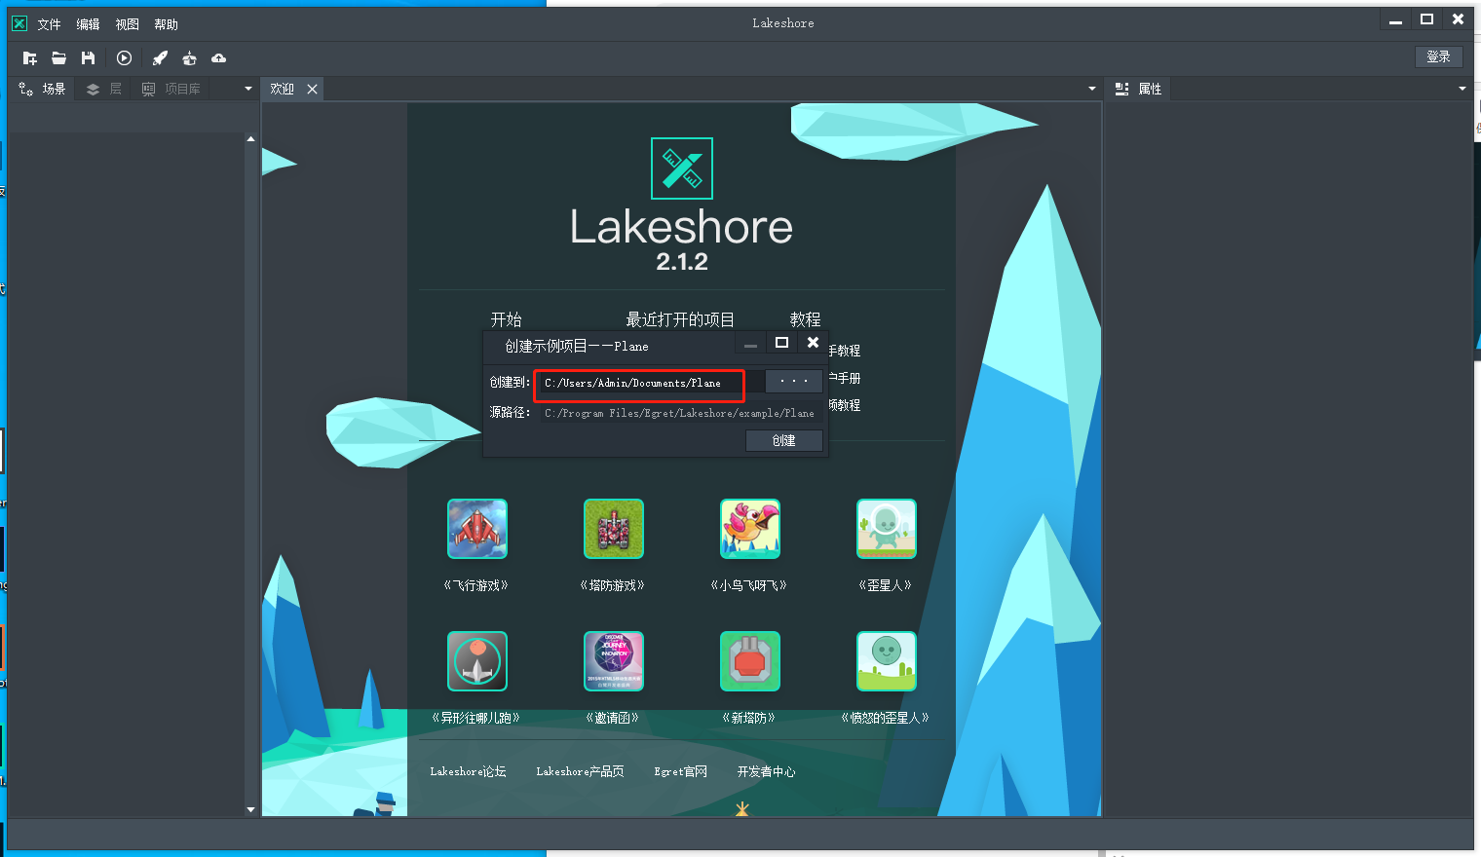Minimize the 创建示例项目 dialog

pos(750,344)
